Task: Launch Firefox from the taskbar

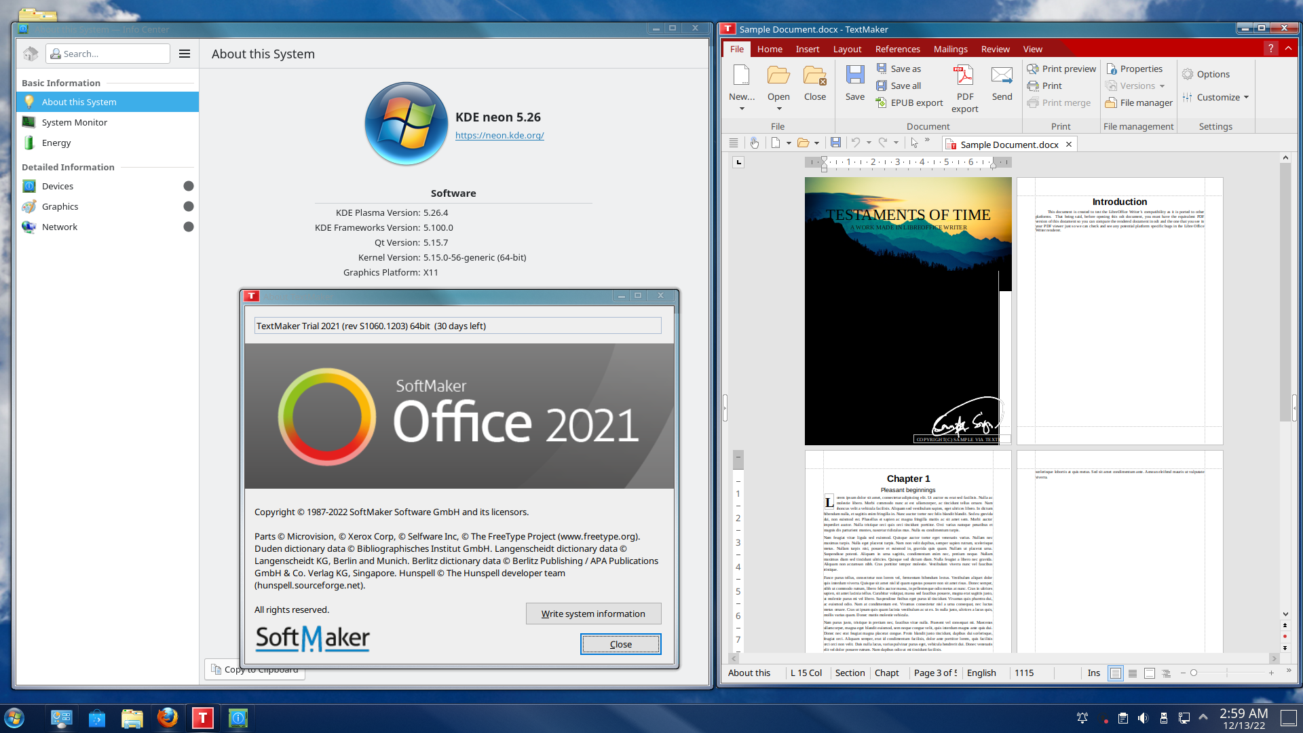Action: point(167,717)
